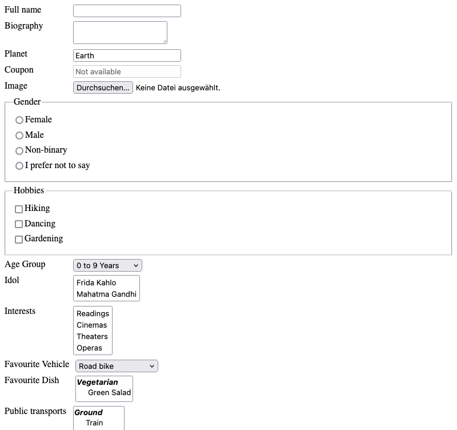Viewport: 457px width, 430px height.
Task: Select the Male radio button
Action: pyautogui.click(x=19, y=136)
